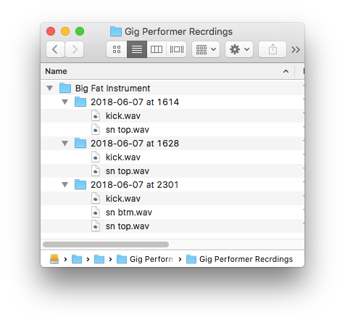Go back with the left chevron button
The height and width of the screenshot is (325, 345).
(x=55, y=49)
